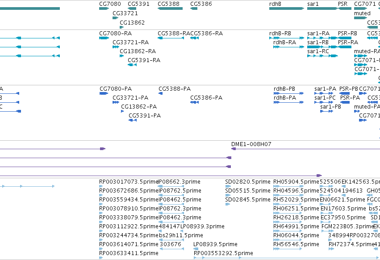Click the RP003614071.5prime EST
This screenshot has width=380, height=260.
(x=101, y=249)
